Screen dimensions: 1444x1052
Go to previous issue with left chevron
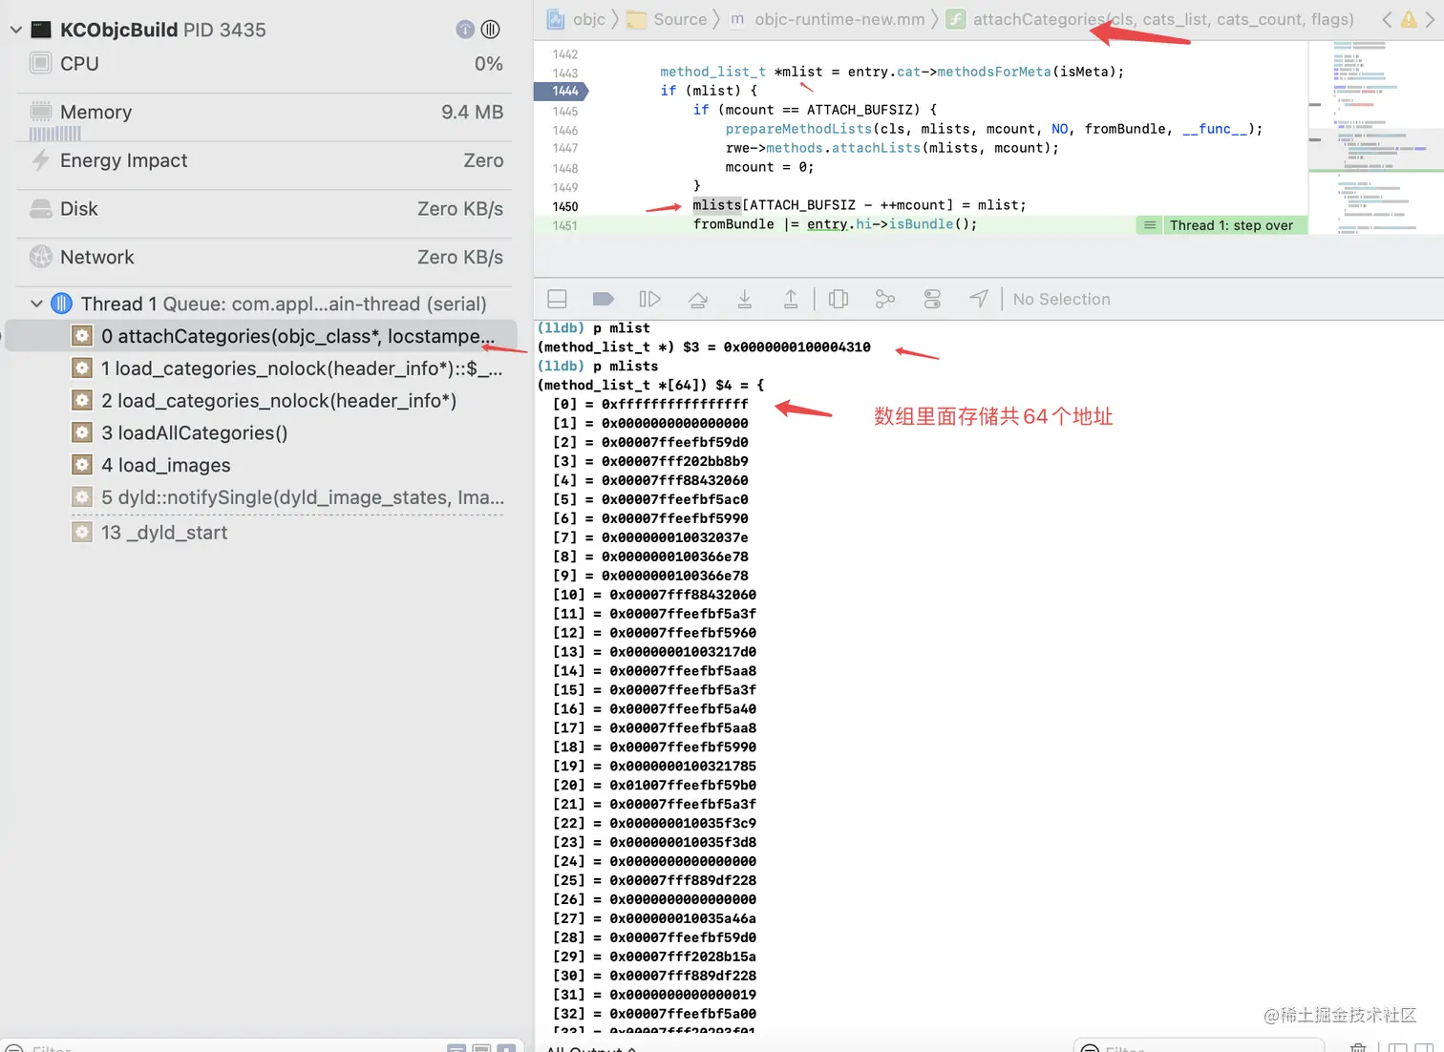(1387, 19)
